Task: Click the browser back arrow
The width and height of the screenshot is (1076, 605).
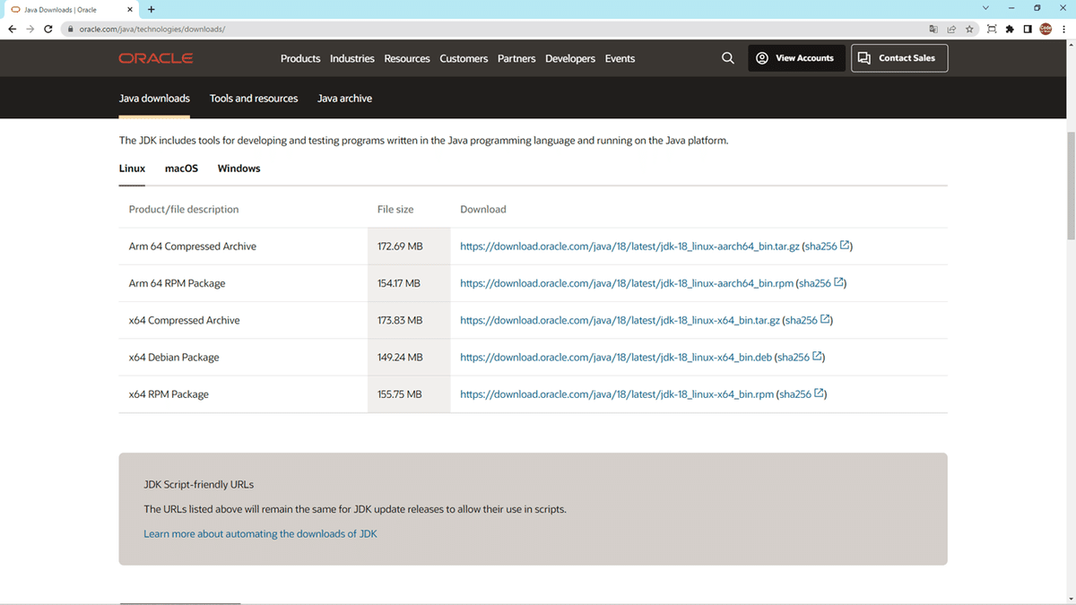Action: coord(13,29)
